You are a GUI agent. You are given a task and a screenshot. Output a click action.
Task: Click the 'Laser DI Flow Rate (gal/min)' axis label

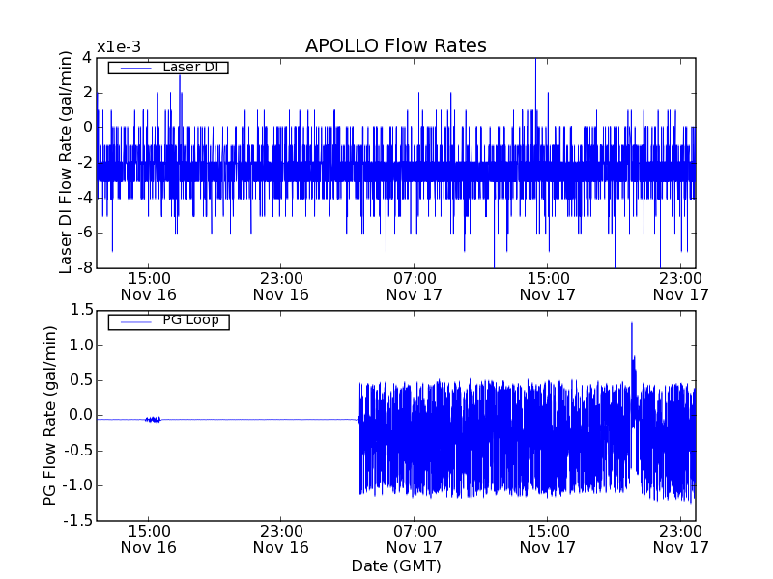pos(66,162)
